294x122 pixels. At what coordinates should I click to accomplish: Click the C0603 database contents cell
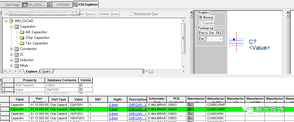[x=62, y=85]
